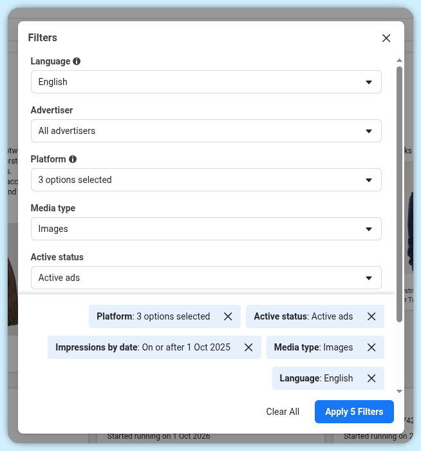Click the Media type section label
Screen dimensions: 421x451
pyautogui.click(x=53, y=208)
